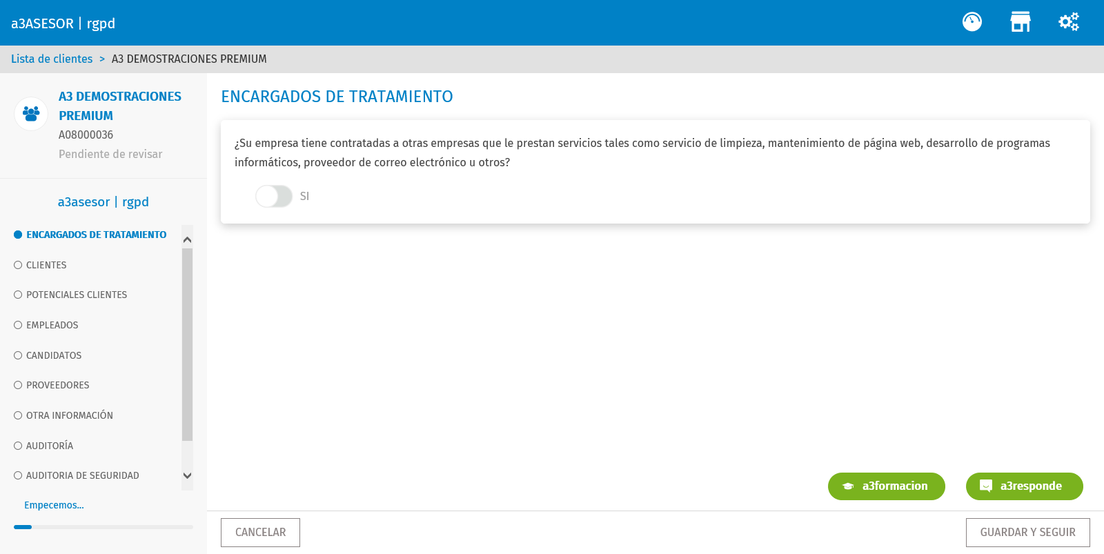The height and width of the screenshot is (554, 1104).
Task: Click the sidebar scroll up arrow
Action: (x=187, y=239)
